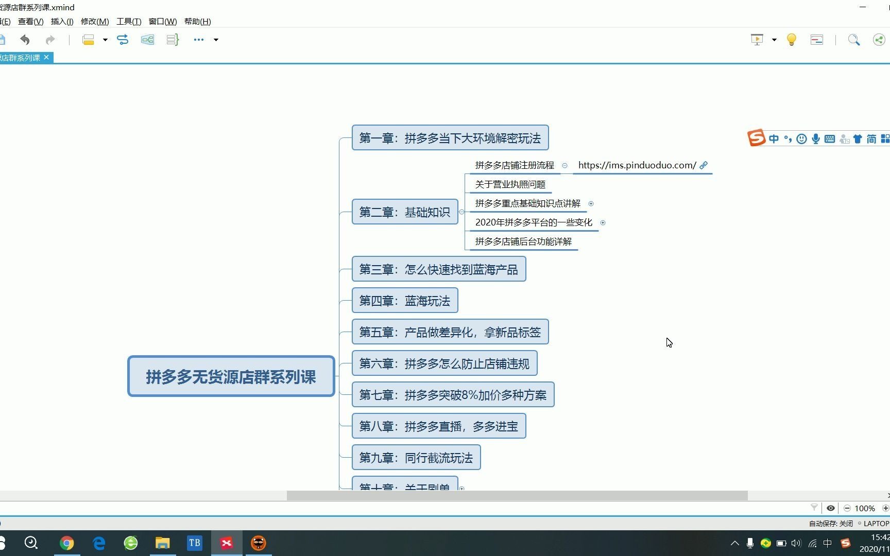Viewport: 890px width, 556px height.
Task: Open File Explorer from the taskbar
Action: tap(163, 543)
